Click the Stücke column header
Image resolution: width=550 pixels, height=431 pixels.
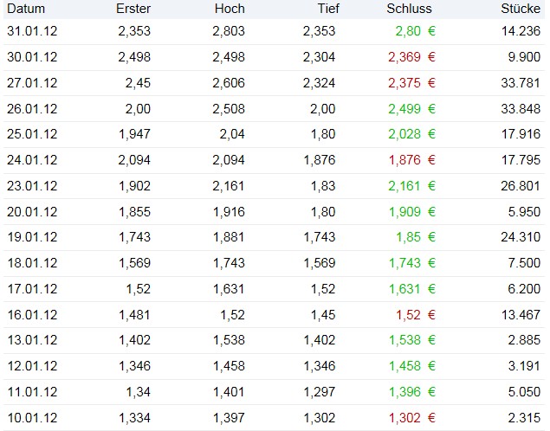click(x=522, y=9)
